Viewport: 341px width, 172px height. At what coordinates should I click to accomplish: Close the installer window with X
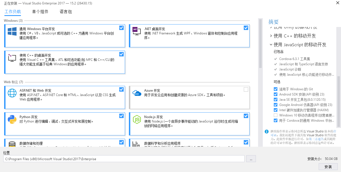337,2
